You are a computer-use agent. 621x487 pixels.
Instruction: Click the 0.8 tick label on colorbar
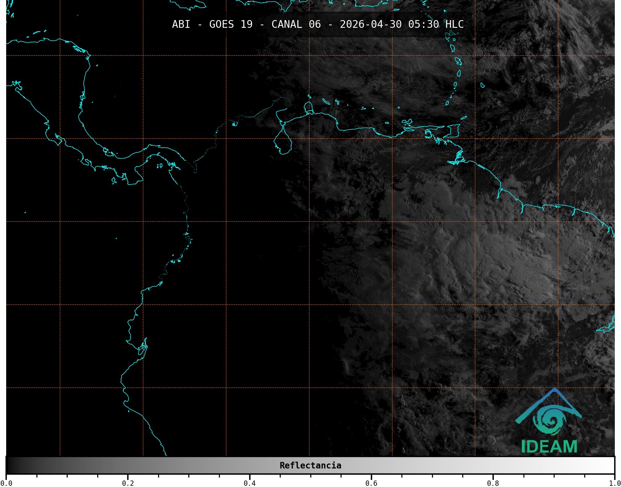(493, 483)
